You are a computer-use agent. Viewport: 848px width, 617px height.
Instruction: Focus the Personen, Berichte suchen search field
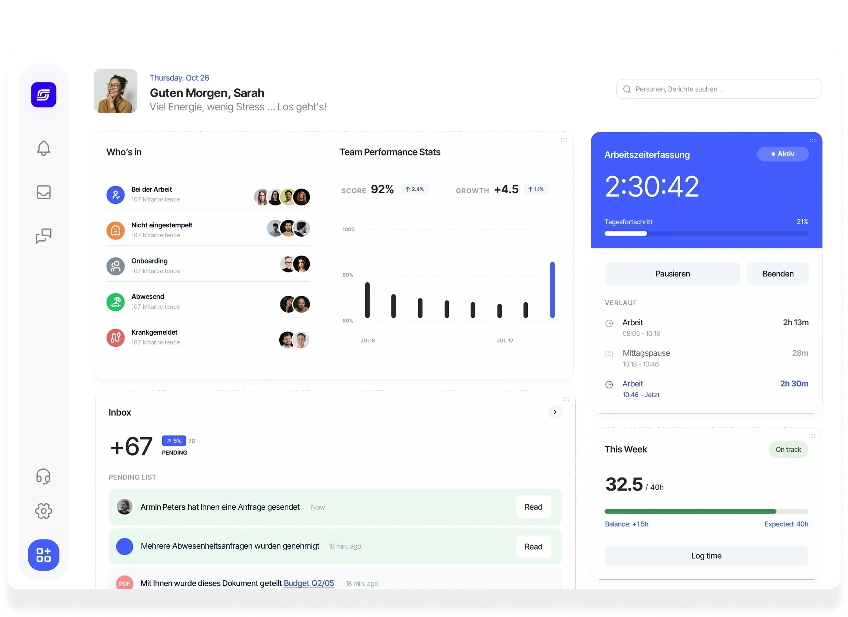coord(719,89)
